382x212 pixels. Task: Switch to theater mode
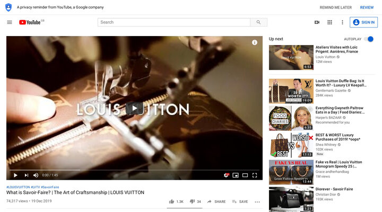(245, 175)
